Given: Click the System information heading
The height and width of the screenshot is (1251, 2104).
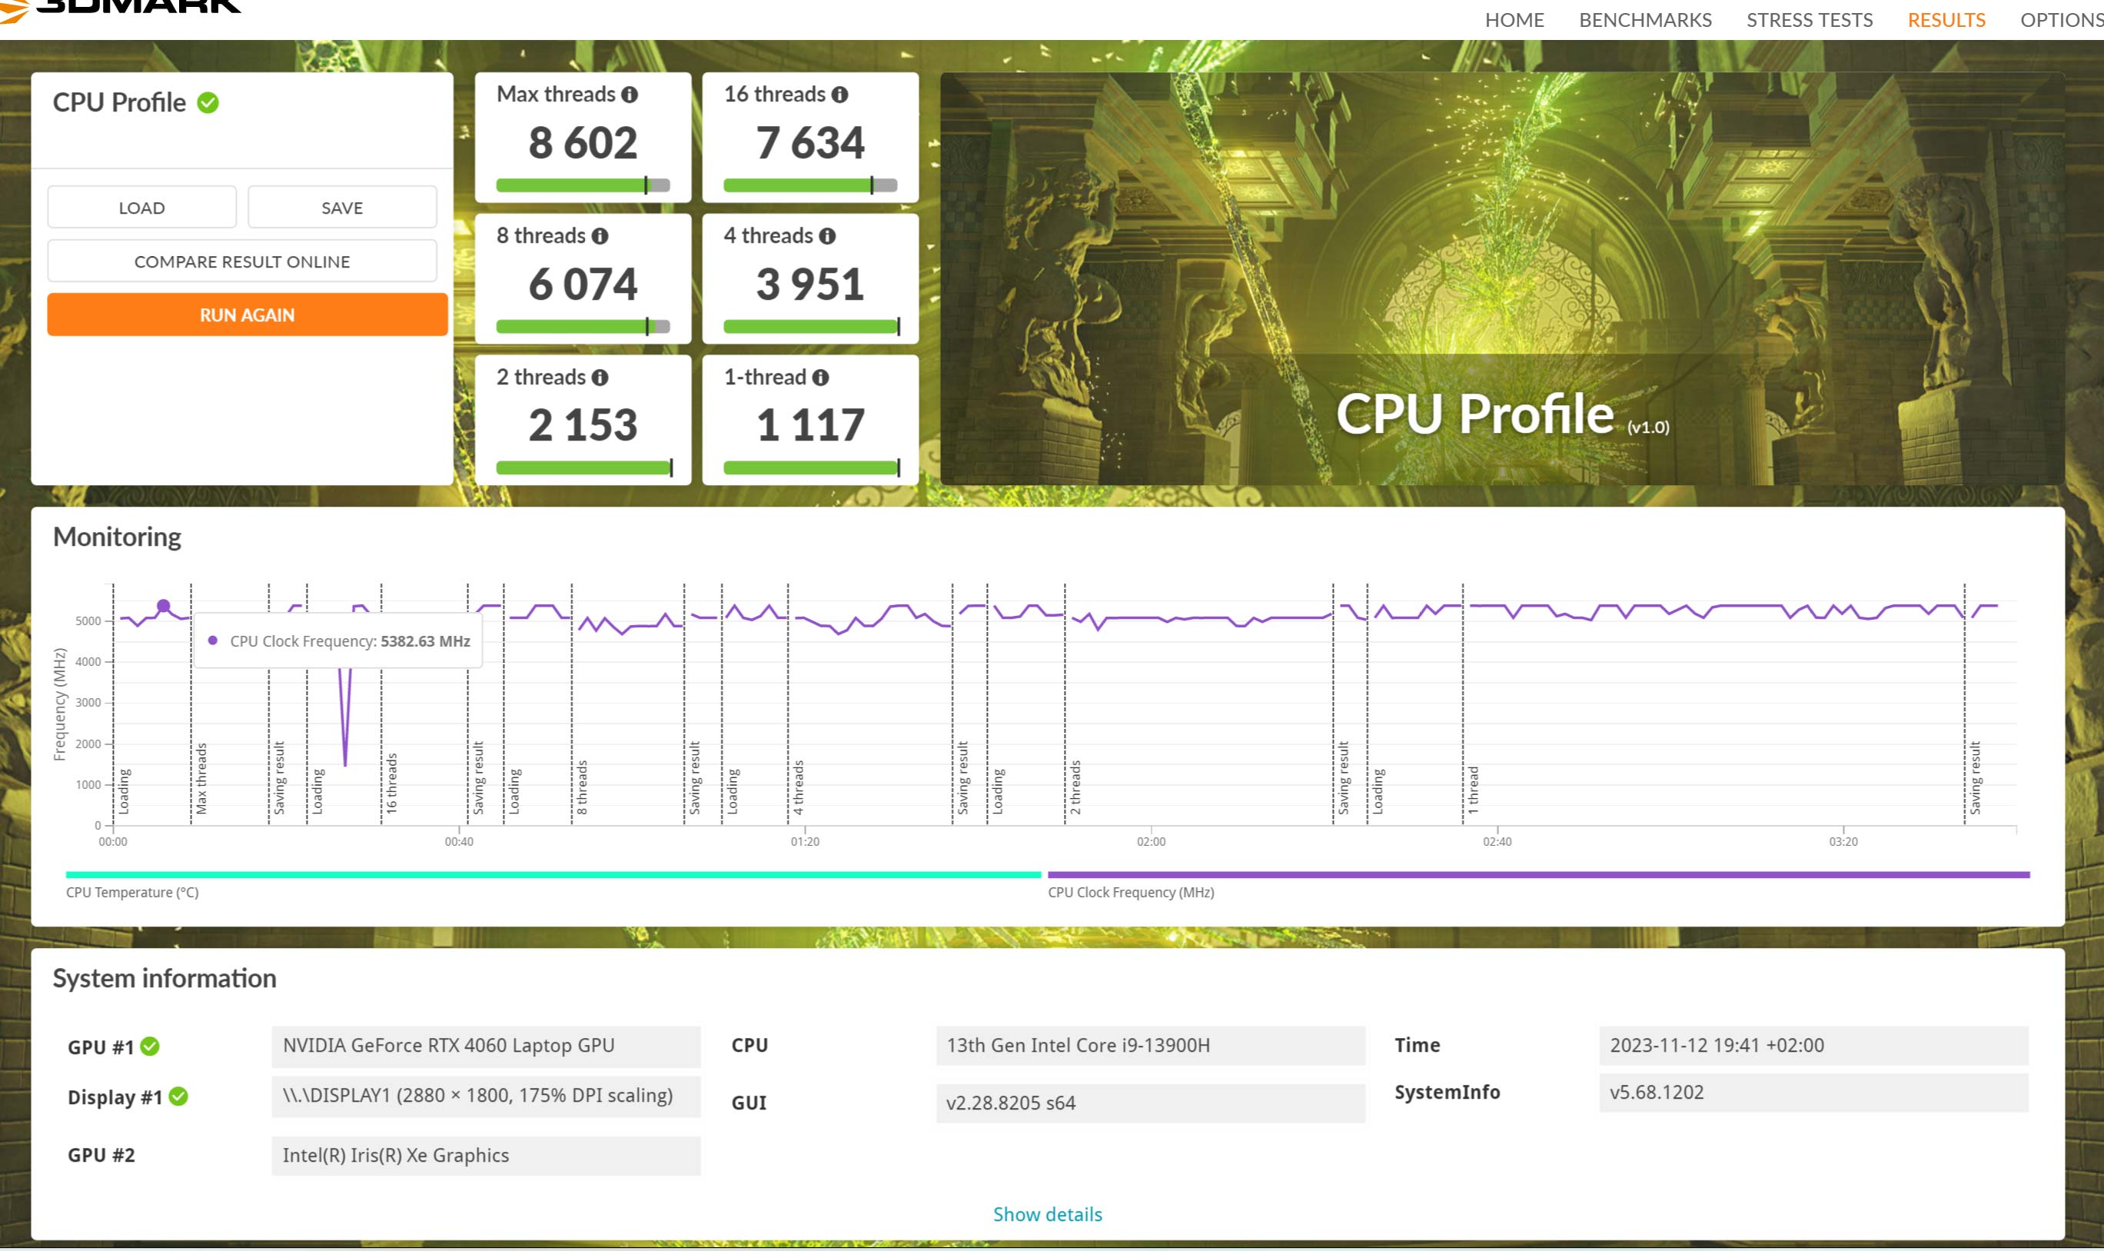Looking at the screenshot, I should click(165, 978).
